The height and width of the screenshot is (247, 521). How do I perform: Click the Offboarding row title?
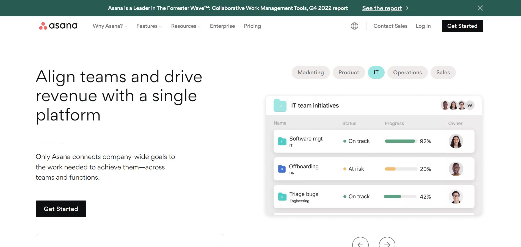pos(304,166)
